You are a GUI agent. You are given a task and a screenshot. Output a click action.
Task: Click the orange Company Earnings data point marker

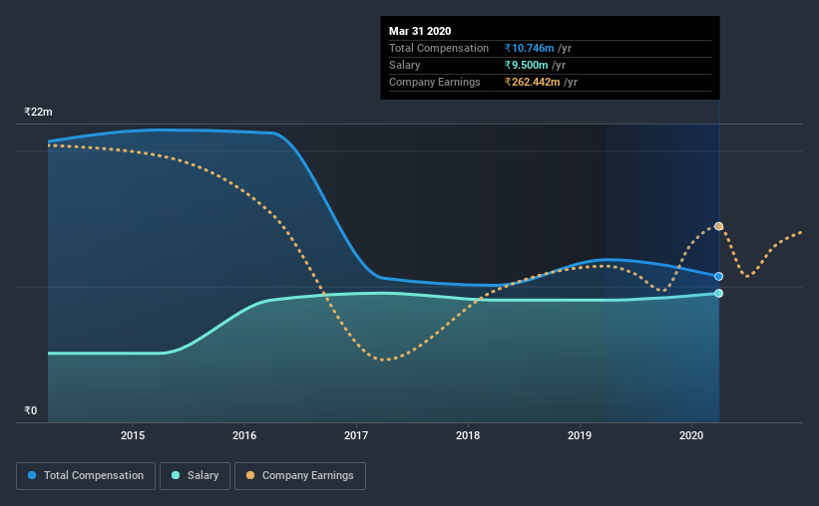click(x=718, y=226)
